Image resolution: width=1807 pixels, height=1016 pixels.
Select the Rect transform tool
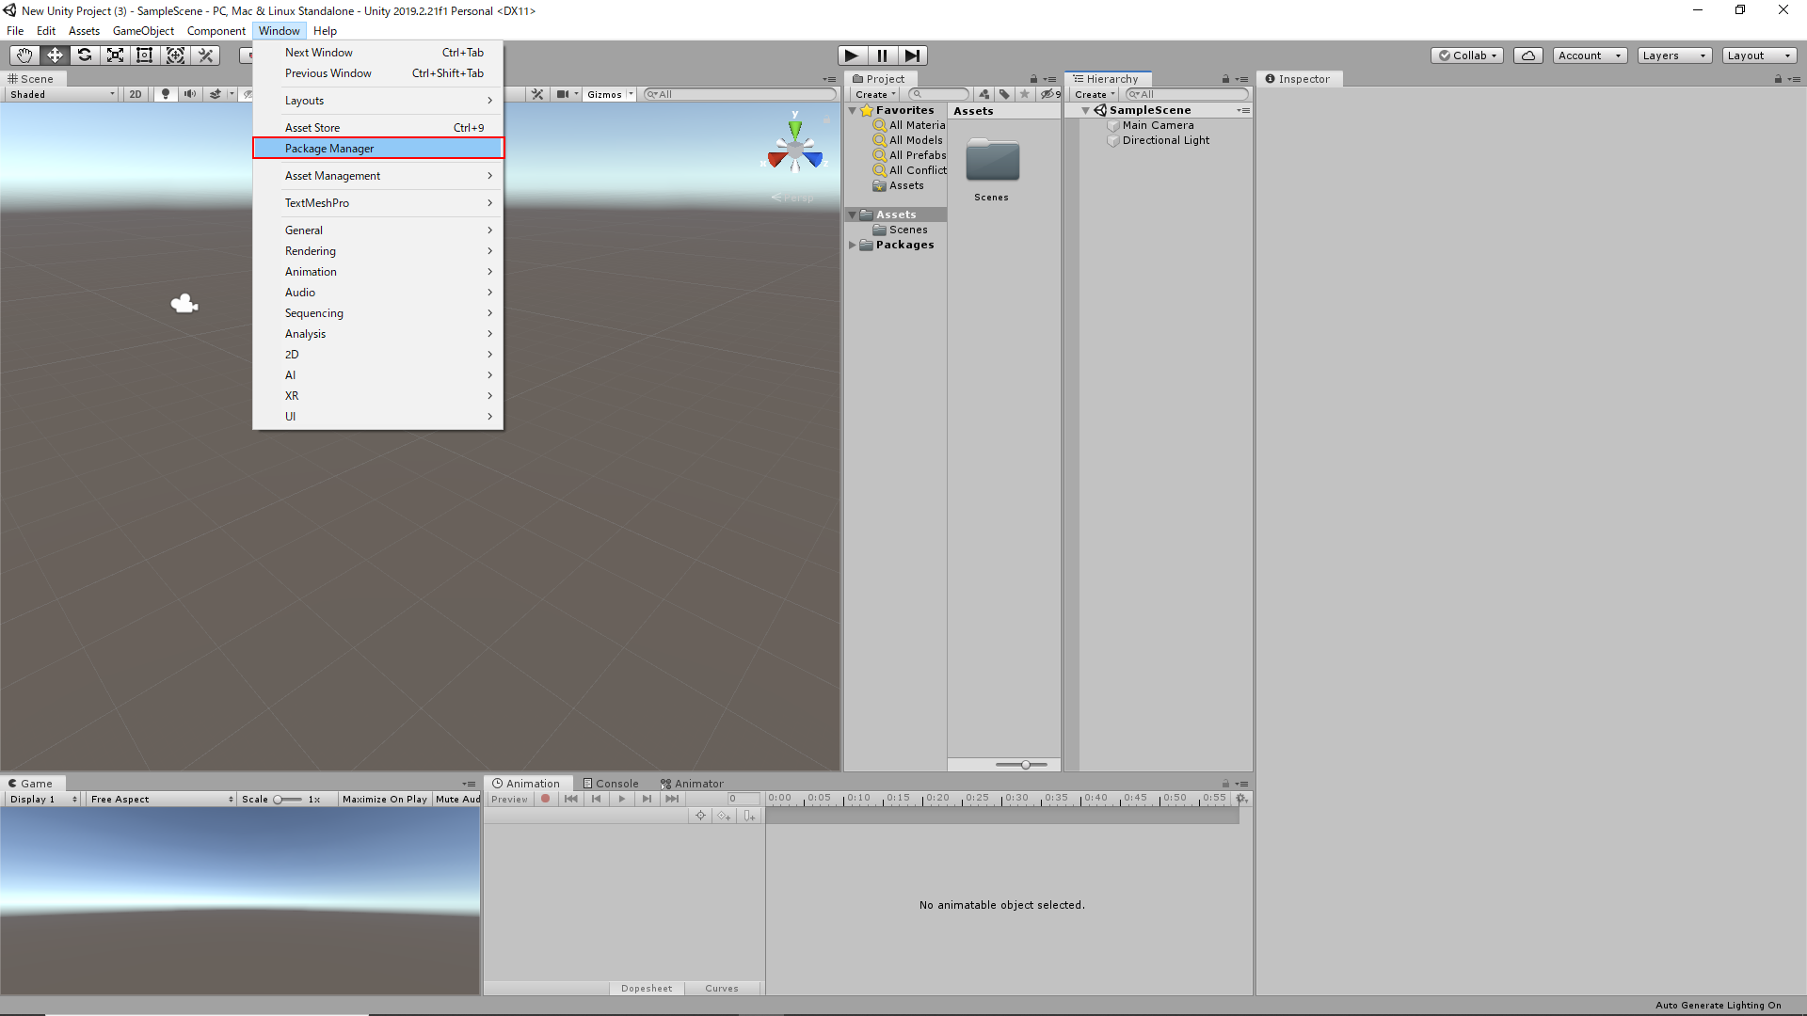(x=145, y=56)
